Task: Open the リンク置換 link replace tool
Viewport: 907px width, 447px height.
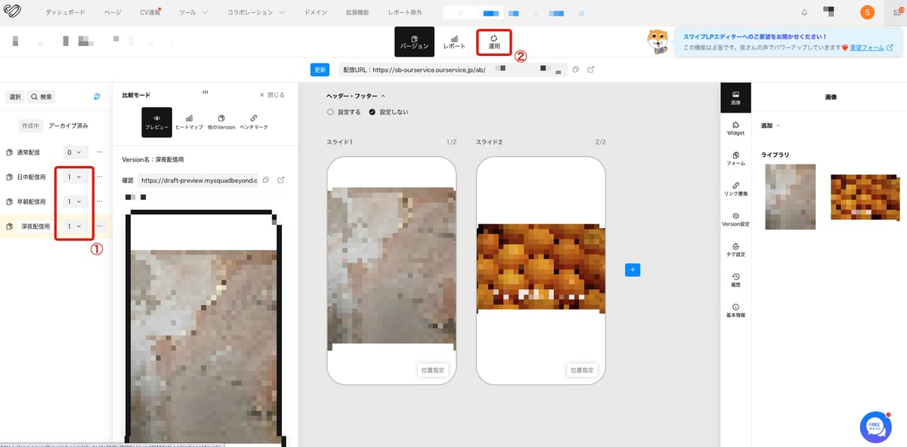Action: pos(735,189)
